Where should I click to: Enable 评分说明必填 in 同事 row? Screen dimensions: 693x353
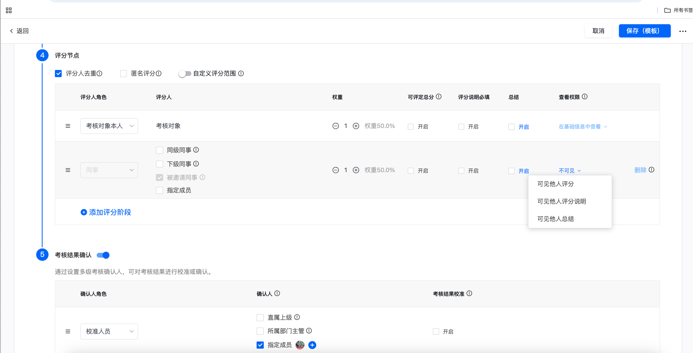[461, 171]
